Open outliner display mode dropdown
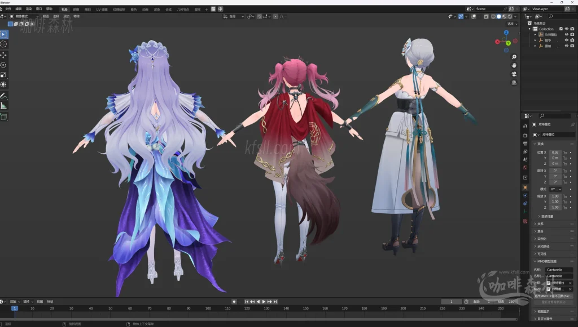 539,16
